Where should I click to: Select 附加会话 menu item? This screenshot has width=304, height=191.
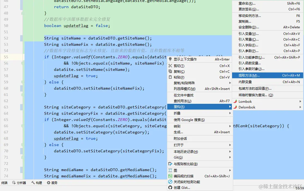200,138
